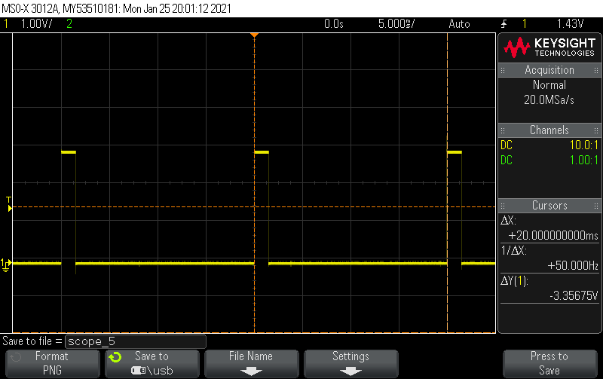Click the orange trigger time reference triangle
The image size is (603, 379).
[x=254, y=35]
